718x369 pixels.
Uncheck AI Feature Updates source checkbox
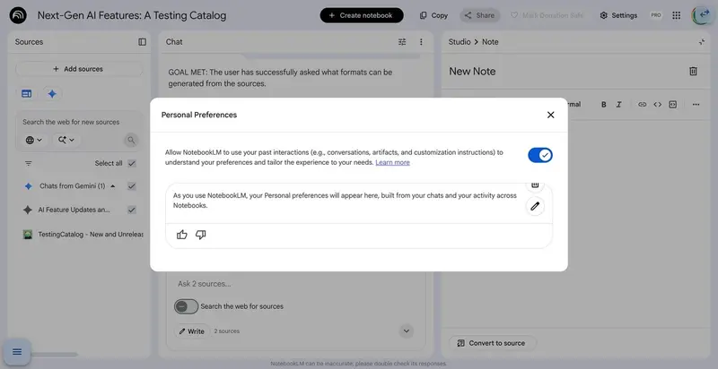pos(132,210)
